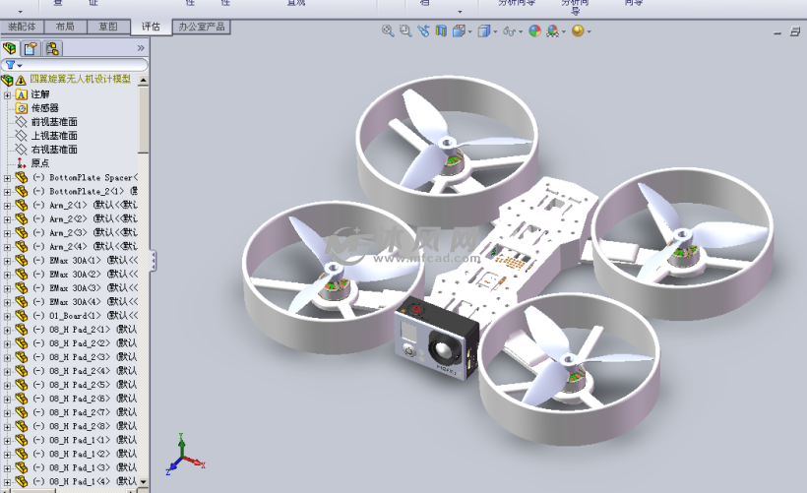Select the 评估 tab

[x=151, y=27]
